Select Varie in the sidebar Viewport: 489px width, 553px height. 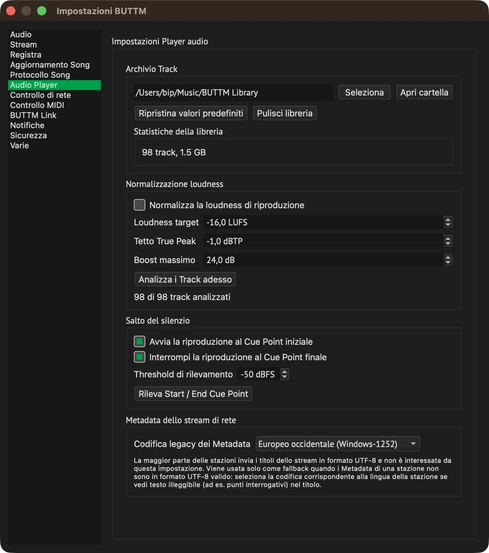point(54,146)
